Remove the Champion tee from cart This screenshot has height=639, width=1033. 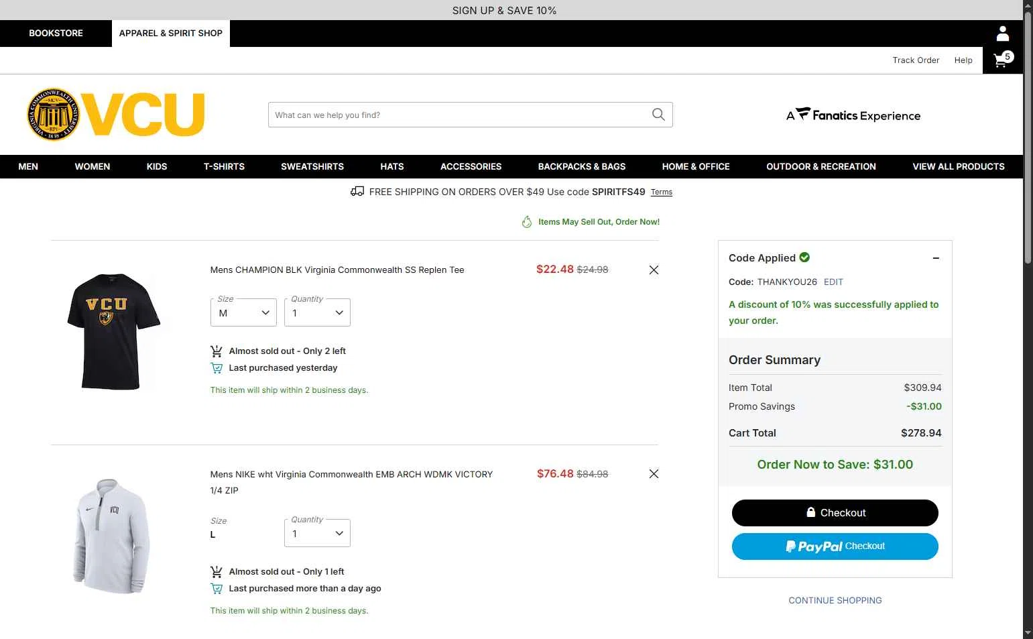point(654,270)
